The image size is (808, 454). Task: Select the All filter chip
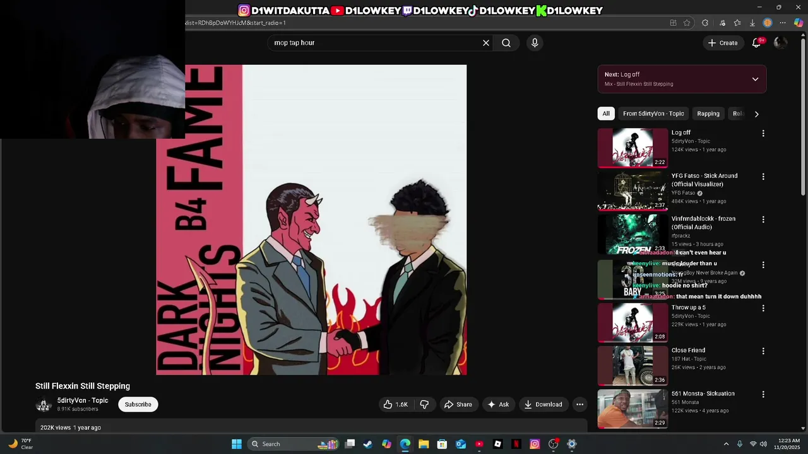click(606, 113)
